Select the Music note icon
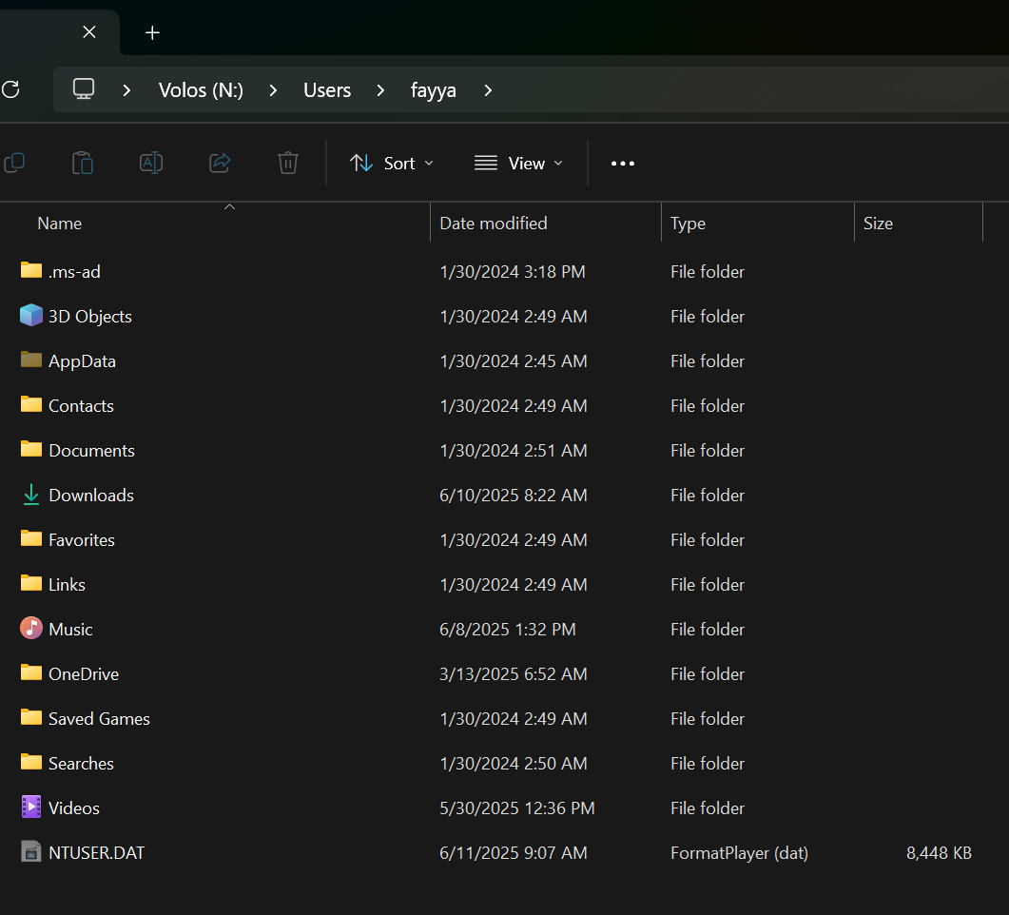The width and height of the screenshot is (1009, 915). pyautogui.click(x=30, y=628)
